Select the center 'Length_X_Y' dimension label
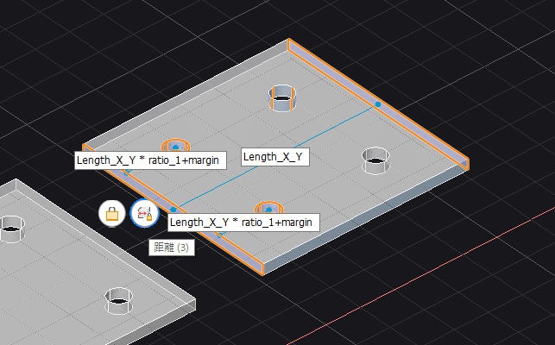 [275, 157]
